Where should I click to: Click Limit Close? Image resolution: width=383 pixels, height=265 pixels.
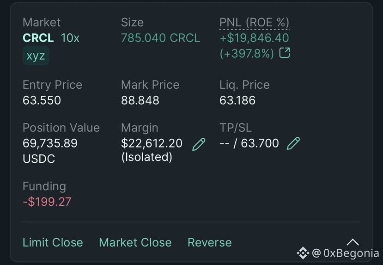click(x=53, y=242)
